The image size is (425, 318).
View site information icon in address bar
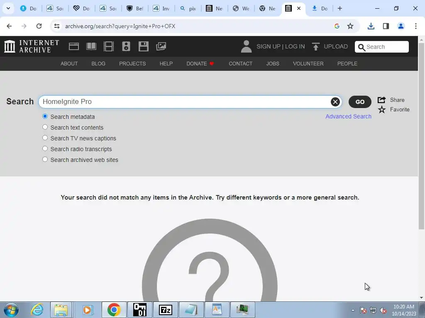coord(56,26)
